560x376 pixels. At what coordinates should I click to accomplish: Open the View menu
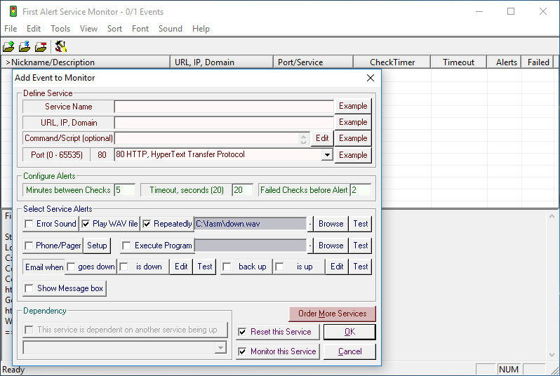click(88, 29)
